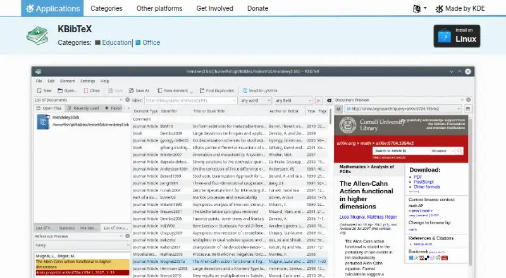Click the PostScript download link
Screen dimensions: 506x278
[x=424, y=182]
